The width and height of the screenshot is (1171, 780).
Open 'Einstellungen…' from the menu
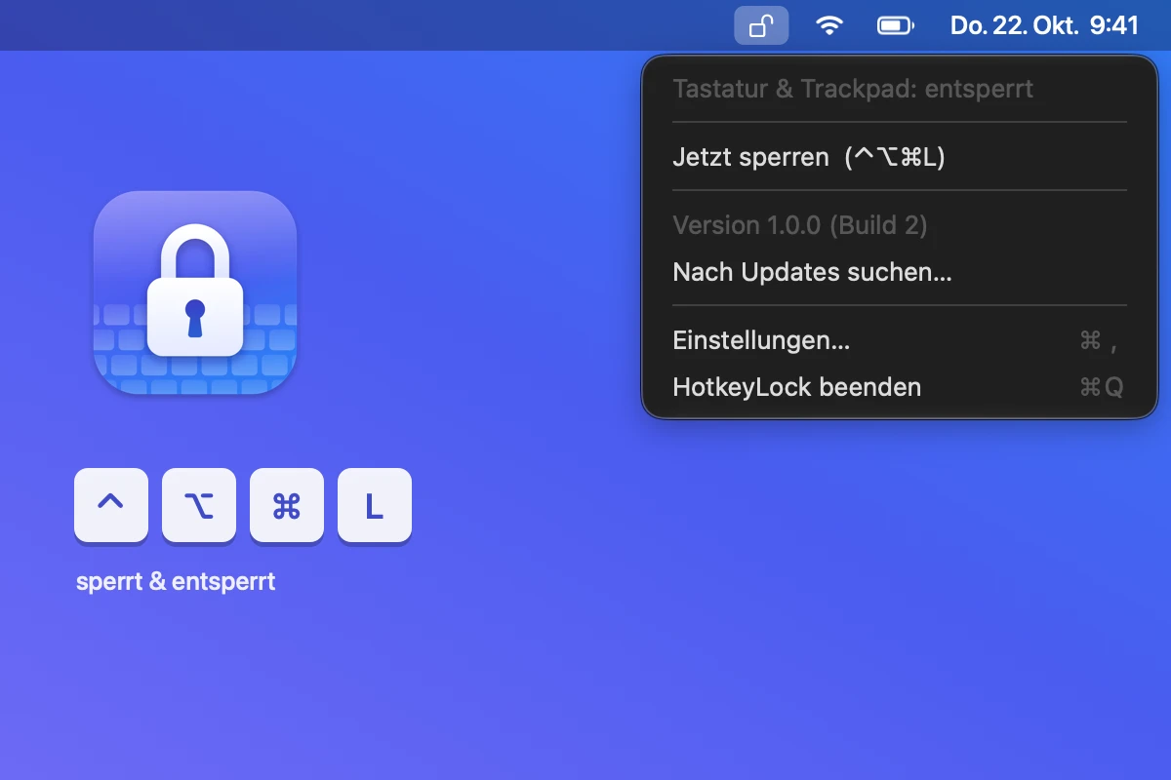(x=899, y=340)
